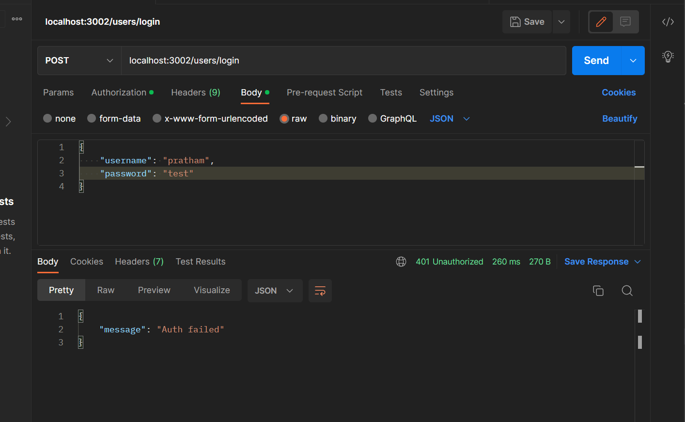Click the Beautify link
The height and width of the screenshot is (422, 685).
pyautogui.click(x=620, y=119)
